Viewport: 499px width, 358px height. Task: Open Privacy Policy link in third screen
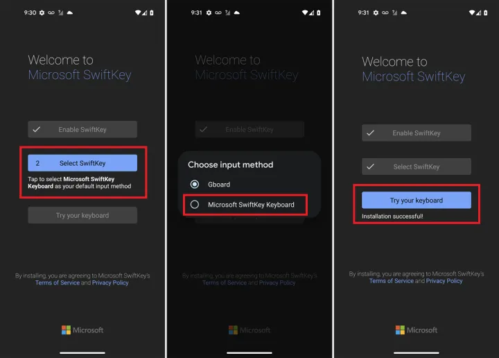coord(444,281)
